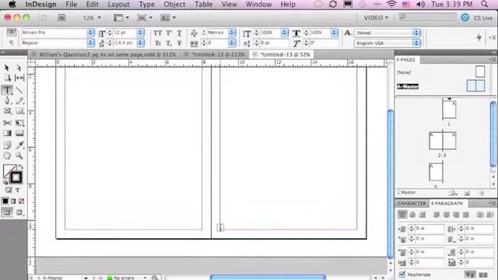Open the VIDEO workspace switcher dropdown
This screenshot has width=498, height=280.
(x=376, y=18)
